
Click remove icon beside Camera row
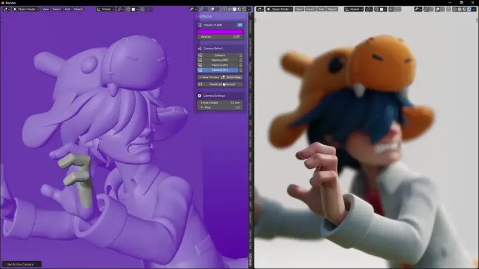pyautogui.click(x=241, y=55)
